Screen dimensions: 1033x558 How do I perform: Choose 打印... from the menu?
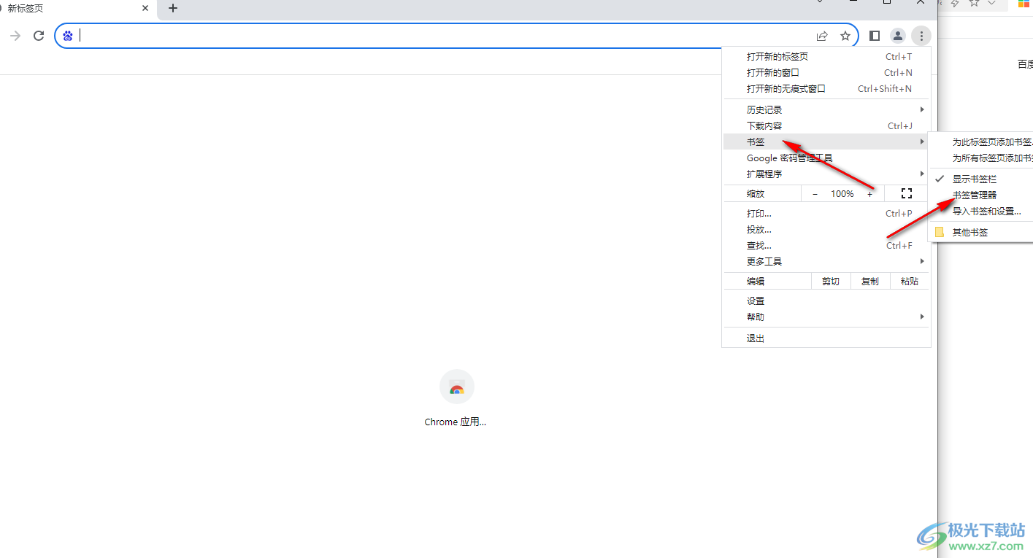pos(826,213)
